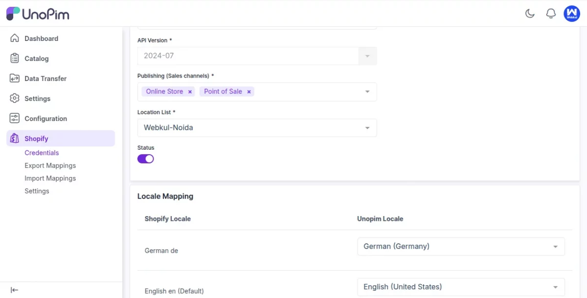
Task: Click the UnoPim logo
Action: tap(37, 14)
